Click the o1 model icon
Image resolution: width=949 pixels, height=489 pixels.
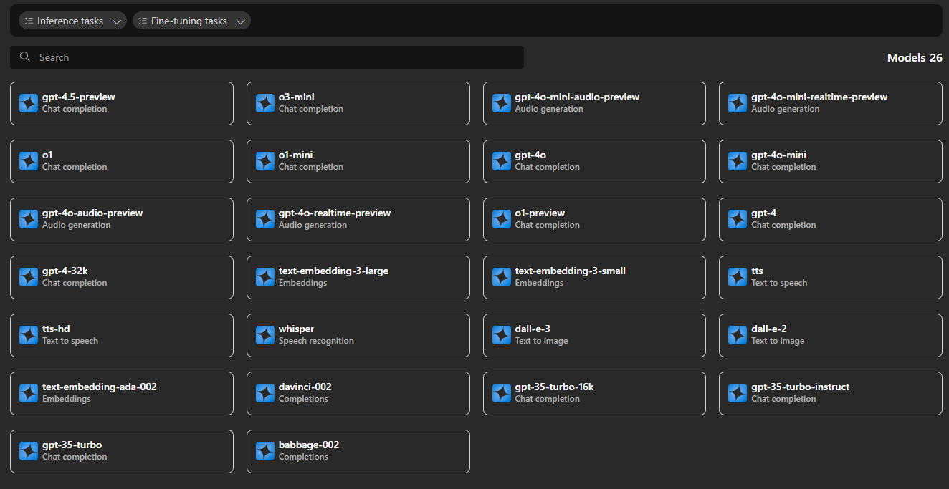(29, 161)
